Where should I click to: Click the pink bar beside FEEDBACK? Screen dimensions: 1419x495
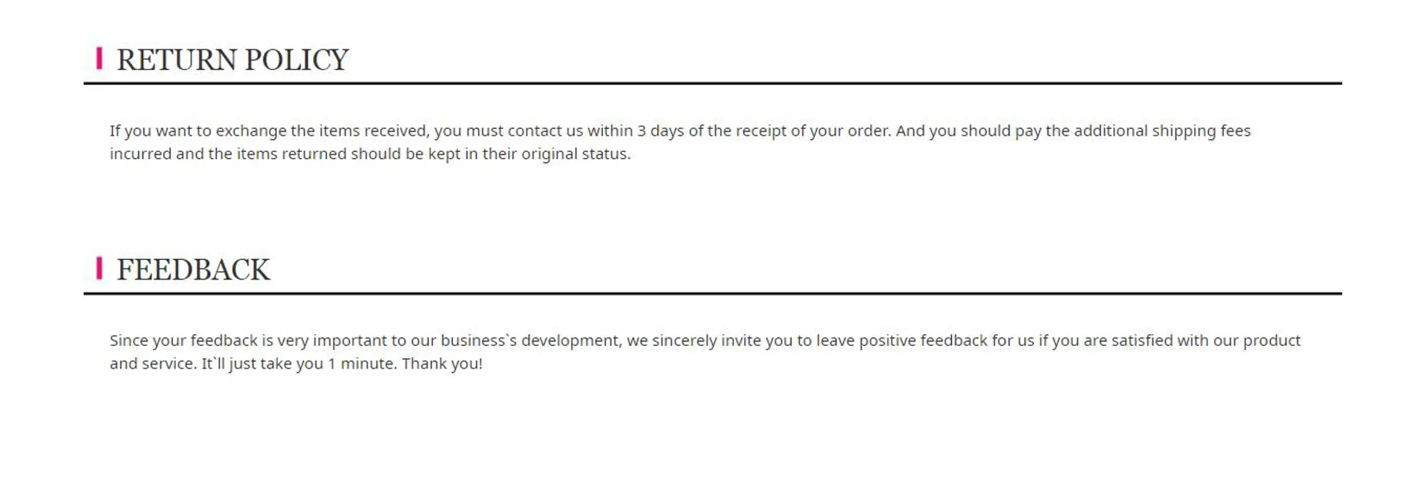tap(99, 268)
